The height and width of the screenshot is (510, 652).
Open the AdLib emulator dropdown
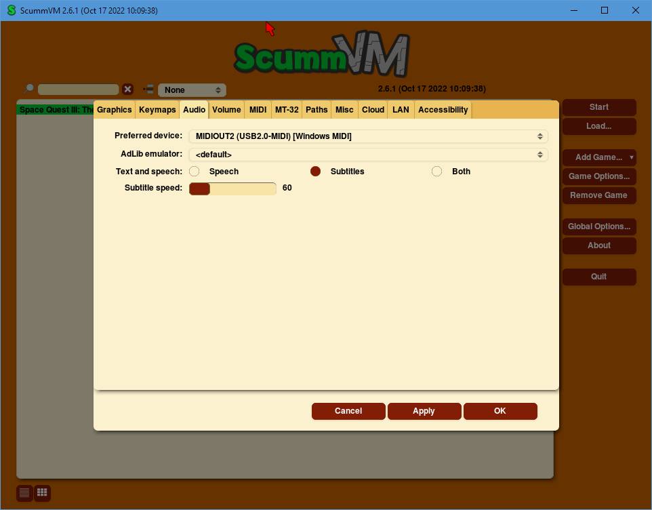369,155
